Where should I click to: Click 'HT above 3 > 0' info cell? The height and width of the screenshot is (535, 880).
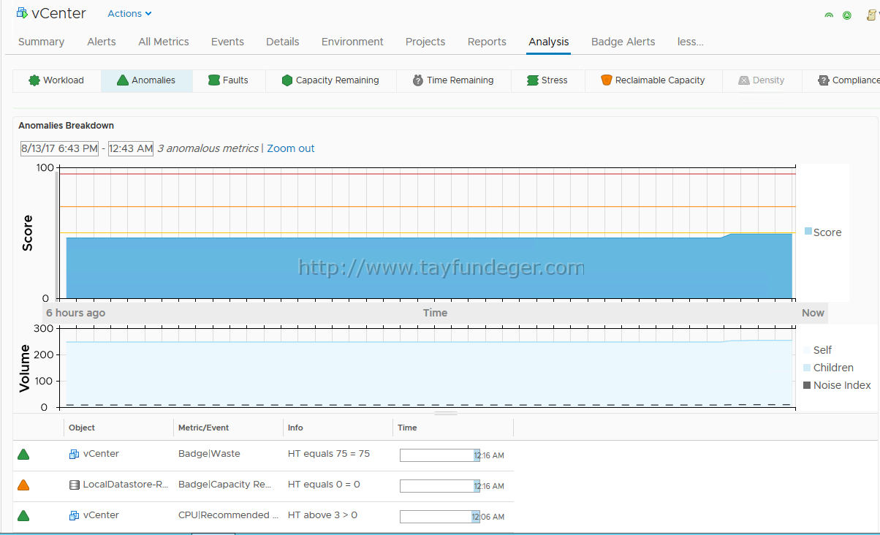(x=323, y=515)
